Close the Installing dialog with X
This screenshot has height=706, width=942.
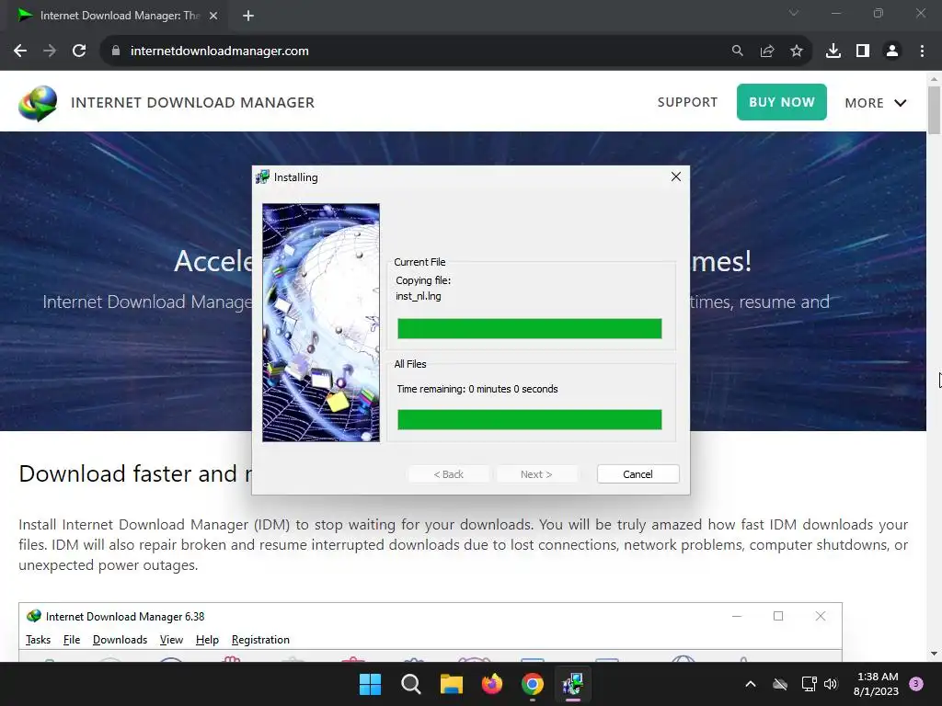[676, 176]
